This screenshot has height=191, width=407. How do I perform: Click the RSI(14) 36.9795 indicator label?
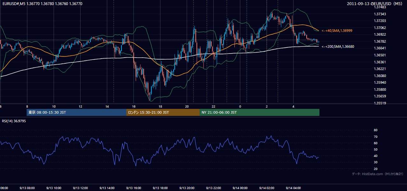coord(14,121)
